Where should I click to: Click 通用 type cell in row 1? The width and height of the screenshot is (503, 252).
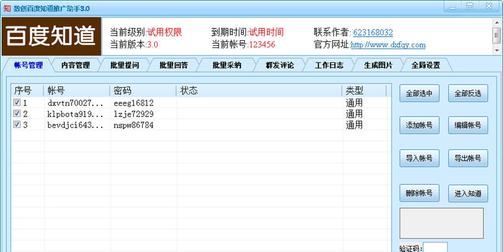click(x=354, y=103)
